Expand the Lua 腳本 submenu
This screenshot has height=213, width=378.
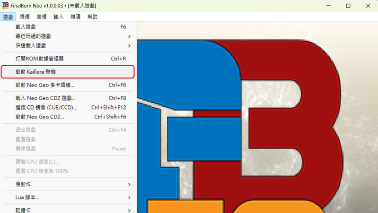pyautogui.click(x=68, y=197)
